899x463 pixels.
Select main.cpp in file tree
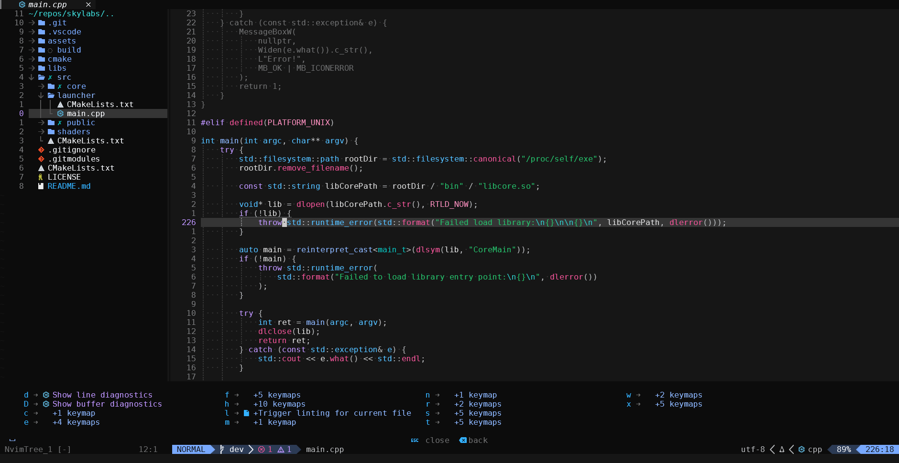(x=86, y=114)
